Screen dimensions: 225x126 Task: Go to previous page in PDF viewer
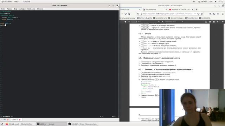126,22
